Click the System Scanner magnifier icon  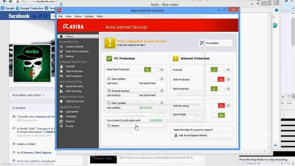(61, 47)
